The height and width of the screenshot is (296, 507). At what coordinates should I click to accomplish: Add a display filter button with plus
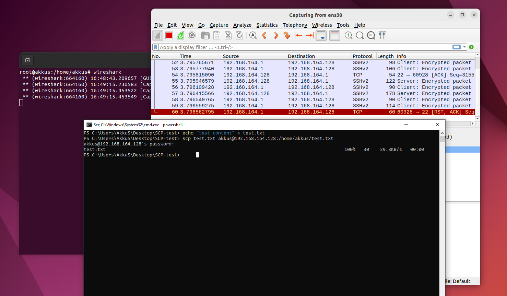click(471, 47)
